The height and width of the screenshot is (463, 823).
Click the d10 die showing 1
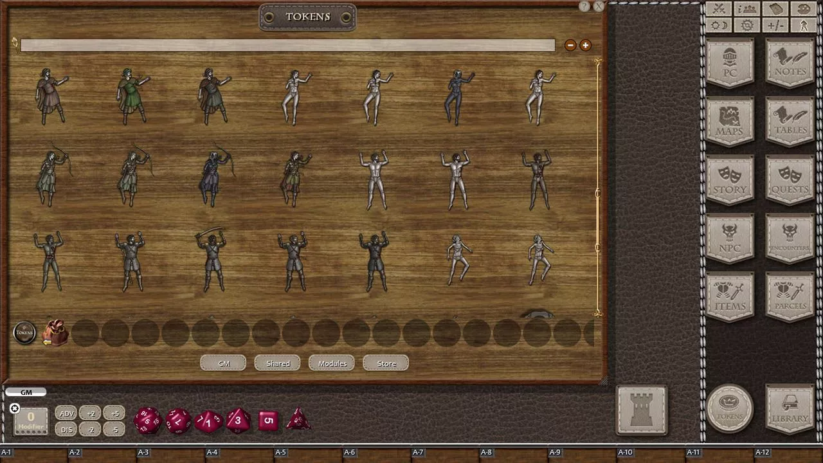[x=208, y=422]
